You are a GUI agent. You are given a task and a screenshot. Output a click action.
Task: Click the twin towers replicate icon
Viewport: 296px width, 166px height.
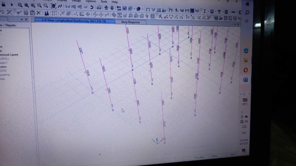[47, 13]
